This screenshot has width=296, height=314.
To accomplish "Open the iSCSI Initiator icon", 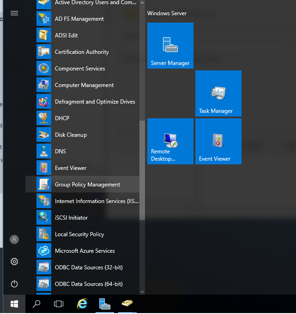I will 44,218.
